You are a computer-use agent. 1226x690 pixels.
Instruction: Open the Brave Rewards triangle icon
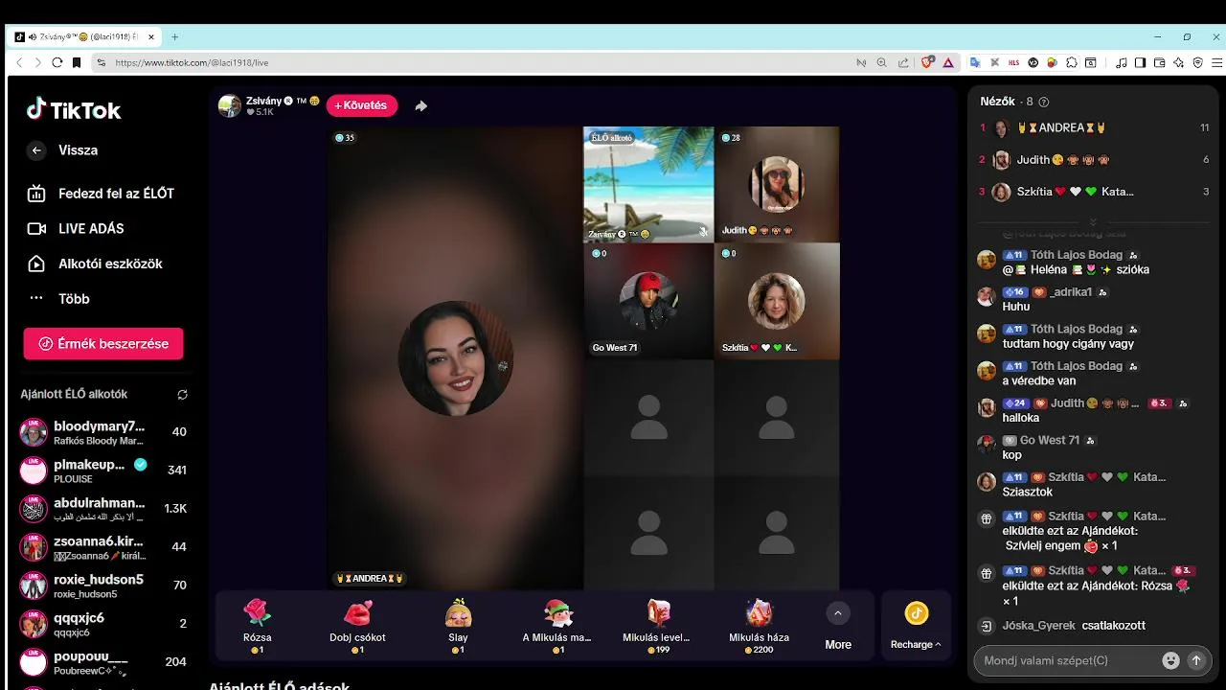pyautogui.click(x=948, y=62)
